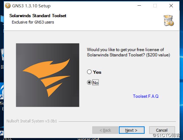Open the Toolset F.A.Q link
Viewport: 183px width, 140px height.
pos(146,96)
